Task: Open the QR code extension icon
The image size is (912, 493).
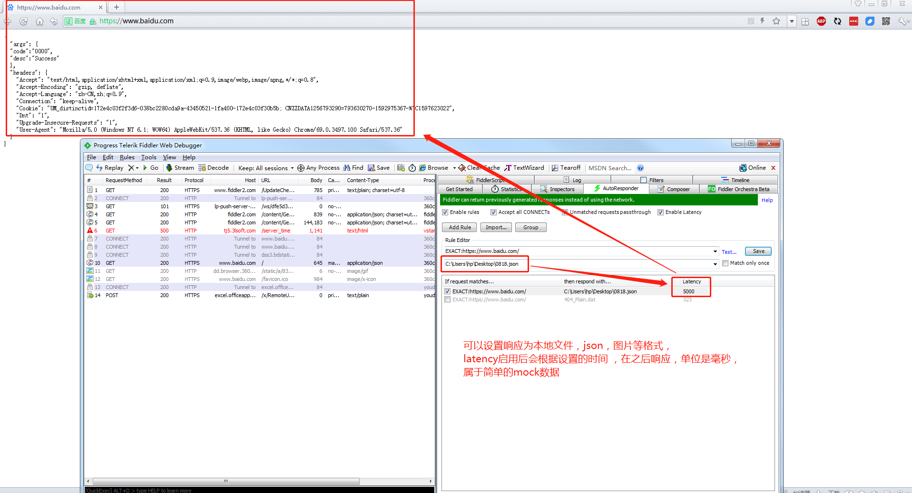Action: (x=886, y=21)
